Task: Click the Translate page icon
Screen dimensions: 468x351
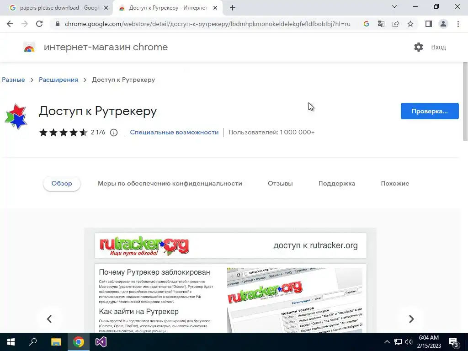Action: pyautogui.click(x=381, y=24)
